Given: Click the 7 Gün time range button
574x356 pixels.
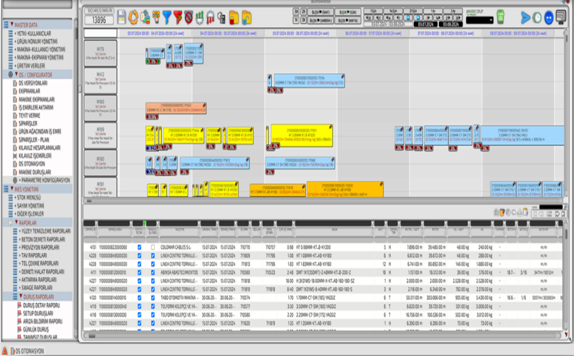Looking at the screenshot, I should coord(373,11).
